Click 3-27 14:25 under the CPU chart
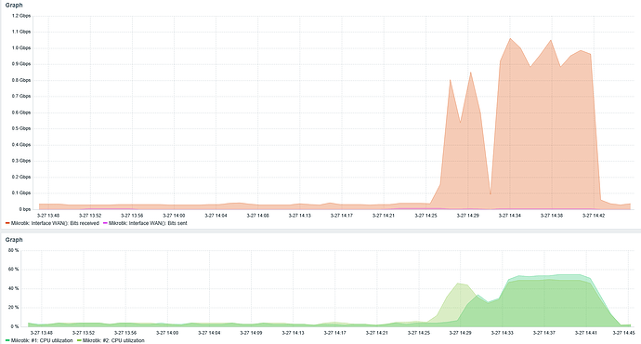Screen dimensions: 641x344 419,333
